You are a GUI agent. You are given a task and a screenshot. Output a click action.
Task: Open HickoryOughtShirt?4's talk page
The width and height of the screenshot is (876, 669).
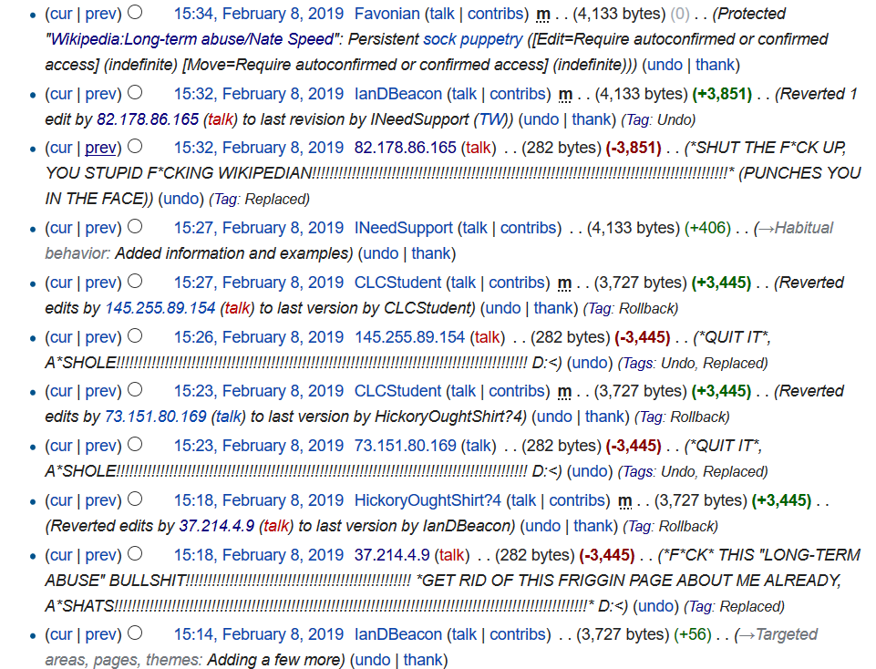[x=523, y=500]
